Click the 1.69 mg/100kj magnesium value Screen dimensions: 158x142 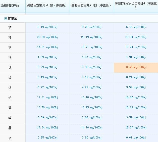point(47,57)
